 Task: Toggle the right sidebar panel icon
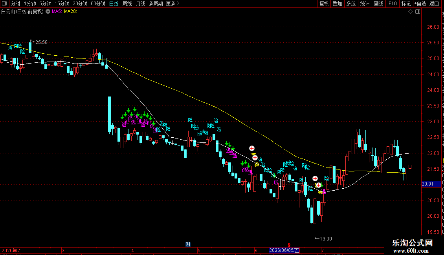pyautogui.click(x=418, y=12)
